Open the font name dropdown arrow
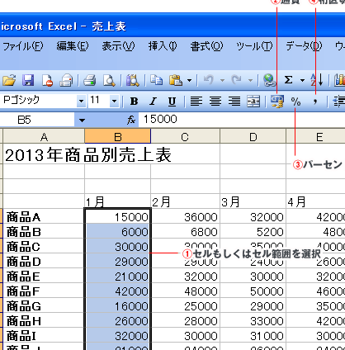 [81, 101]
